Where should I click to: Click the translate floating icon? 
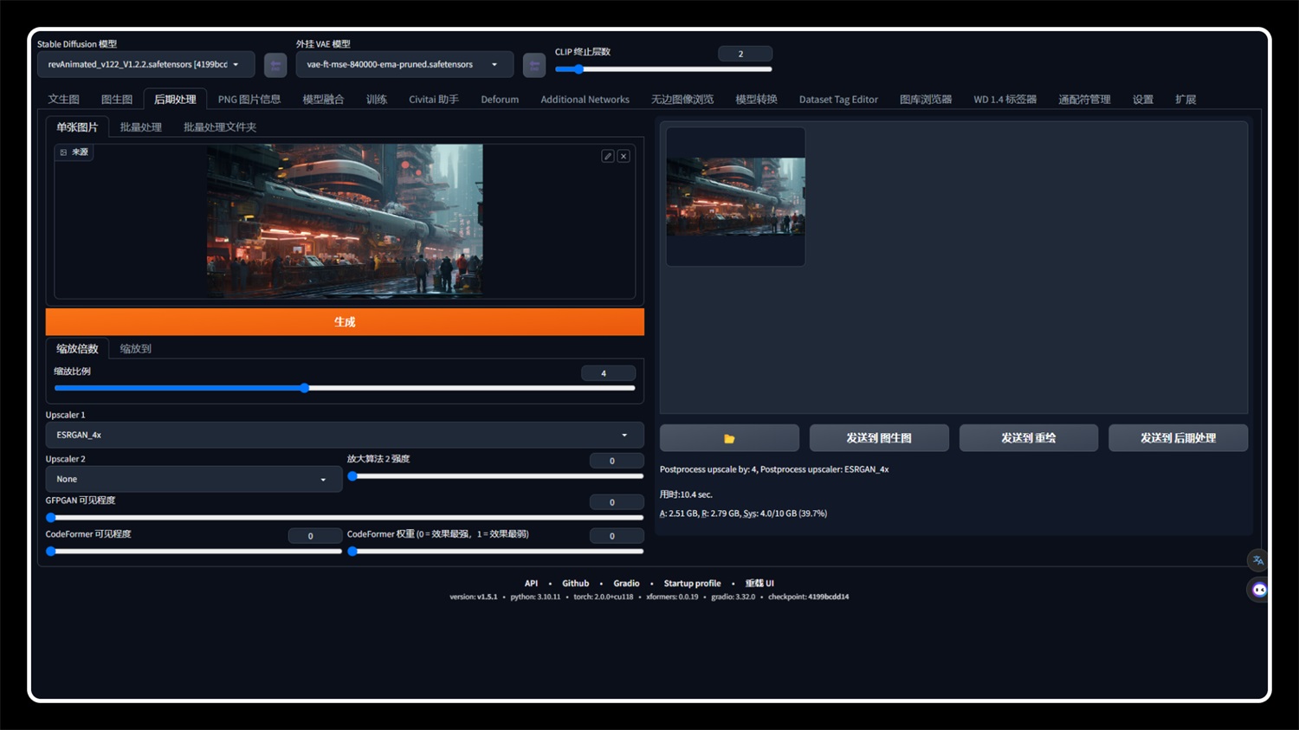pyautogui.click(x=1258, y=560)
